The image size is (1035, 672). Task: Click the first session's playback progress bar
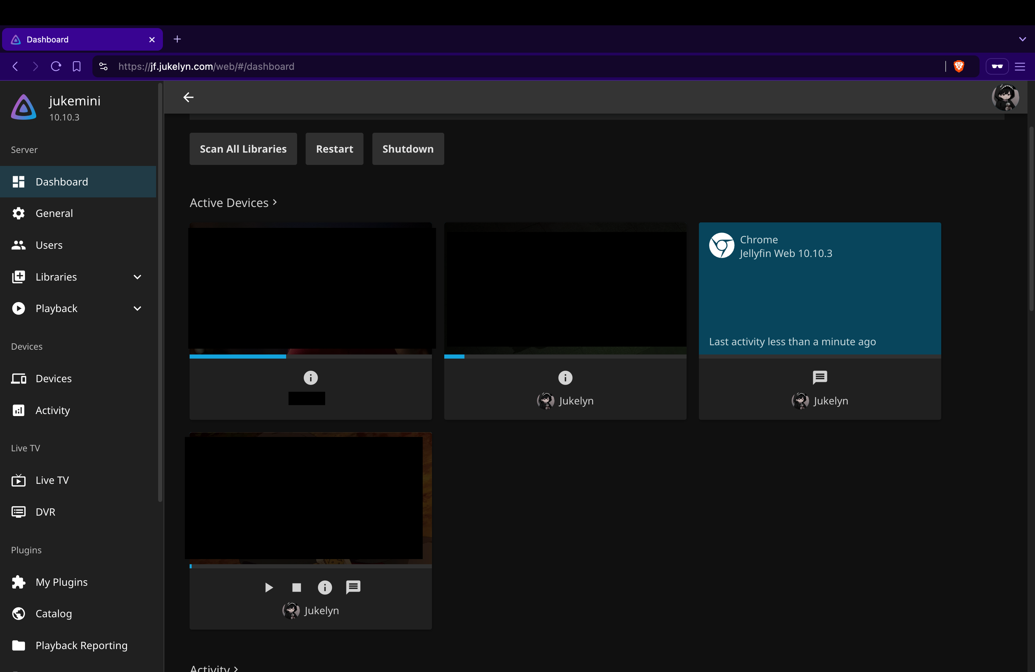[x=310, y=357]
